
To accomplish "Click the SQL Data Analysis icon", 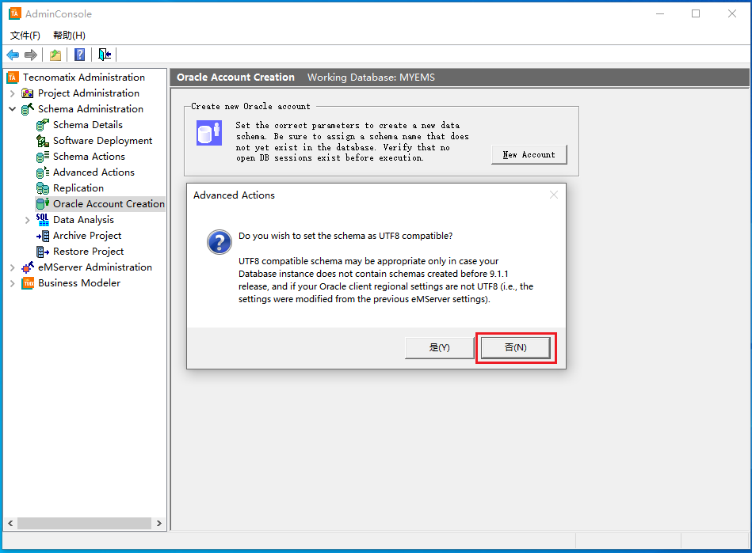I will pyautogui.click(x=43, y=220).
